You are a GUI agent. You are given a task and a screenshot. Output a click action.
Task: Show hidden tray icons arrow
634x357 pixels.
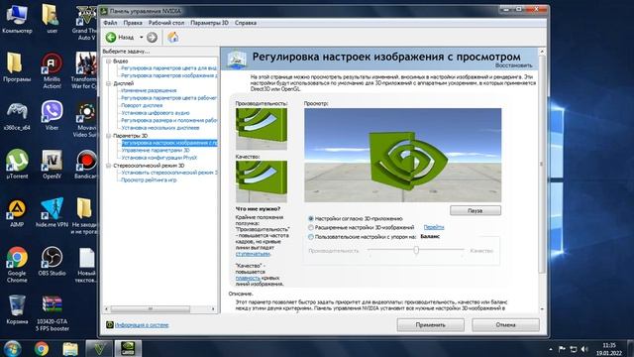551,349
